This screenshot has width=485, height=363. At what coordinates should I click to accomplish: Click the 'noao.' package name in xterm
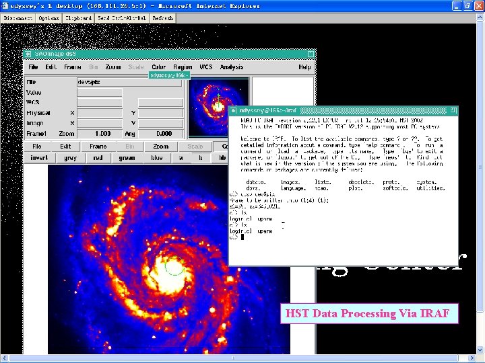322,188
